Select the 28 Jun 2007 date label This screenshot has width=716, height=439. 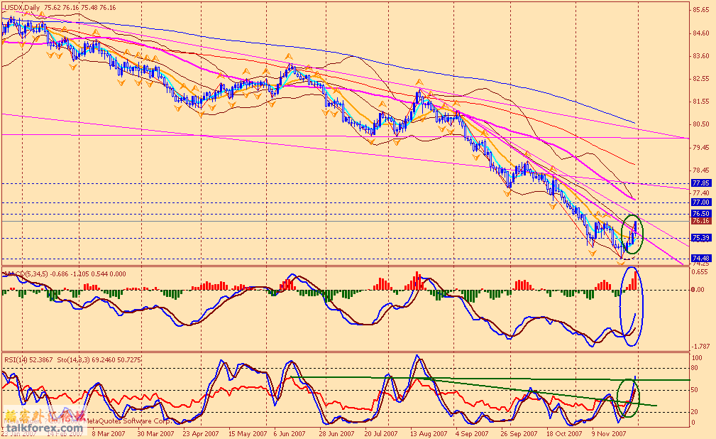(x=336, y=433)
